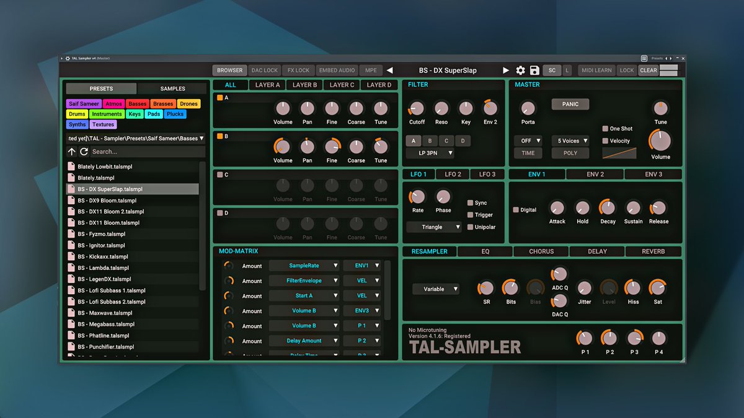Click the Porta knob in Master

(x=528, y=108)
